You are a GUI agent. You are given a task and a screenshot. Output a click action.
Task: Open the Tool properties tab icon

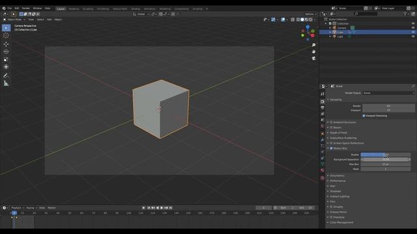tap(323, 94)
